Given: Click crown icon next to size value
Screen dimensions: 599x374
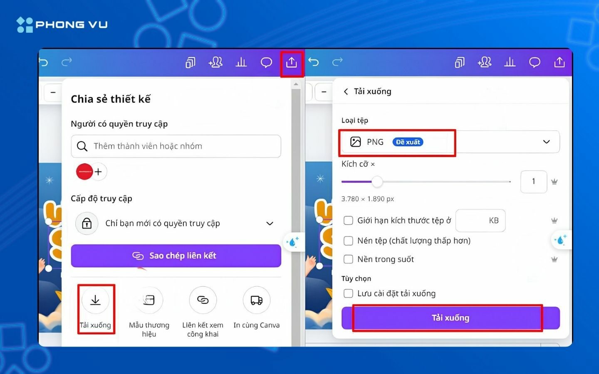Looking at the screenshot, I should pos(554,182).
